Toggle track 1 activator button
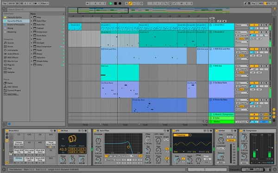This screenshot has width=278, height=173. [254, 25]
